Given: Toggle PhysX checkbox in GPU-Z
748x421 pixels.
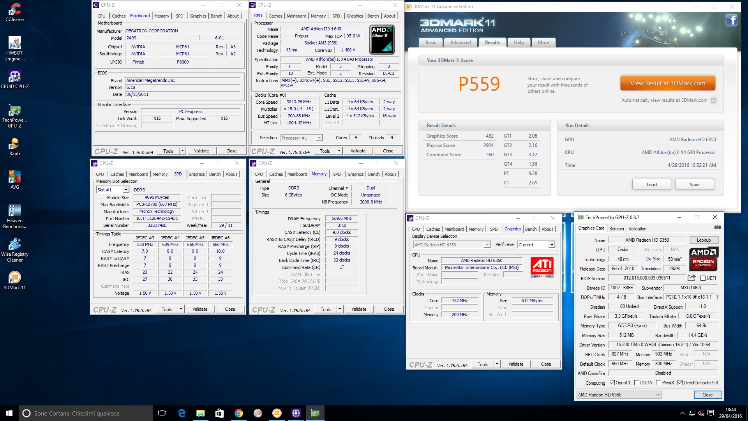Looking at the screenshot, I should coord(658,383).
